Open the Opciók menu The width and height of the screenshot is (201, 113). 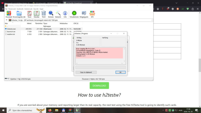pyautogui.click(x=36, y=9)
